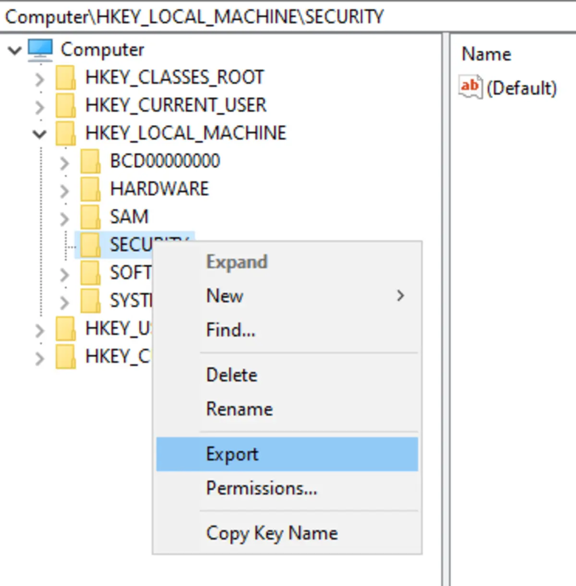Choose Find... from the context menu
Viewport: 576px width, 586px height.
coord(287,330)
